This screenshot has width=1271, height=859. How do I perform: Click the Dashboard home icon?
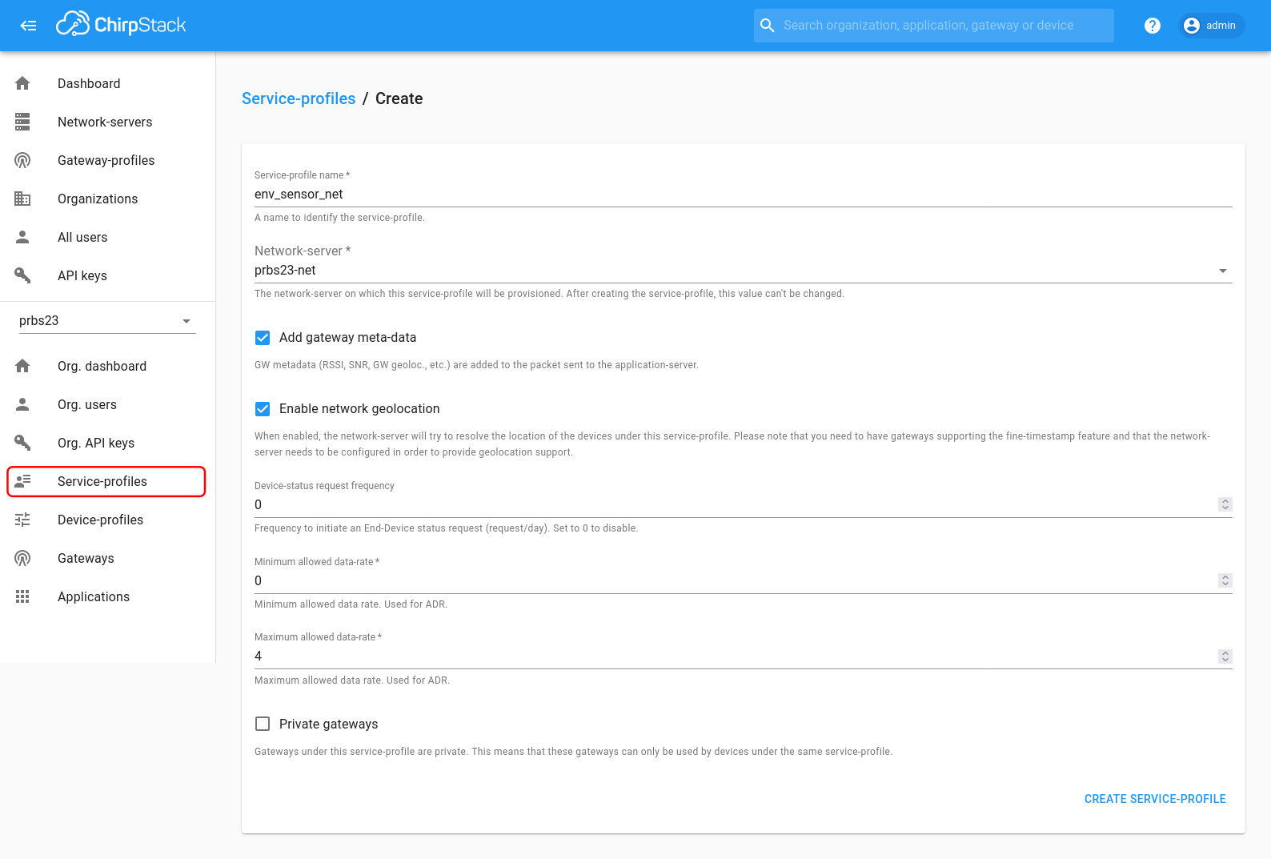point(22,83)
